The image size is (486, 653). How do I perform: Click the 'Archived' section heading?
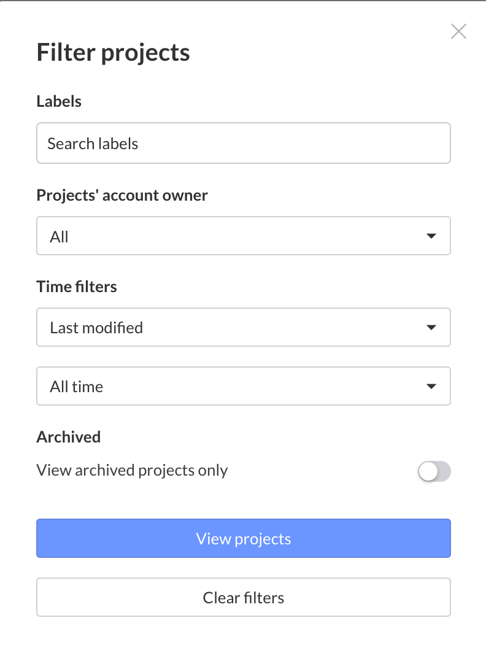click(x=68, y=436)
